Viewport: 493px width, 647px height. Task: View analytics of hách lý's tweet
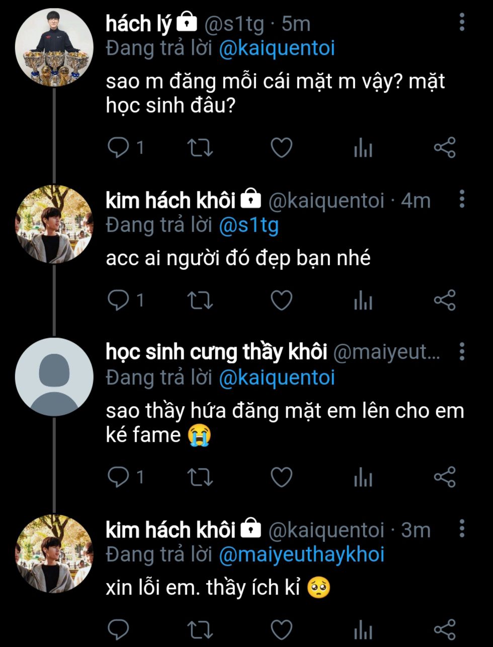(363, 148)
